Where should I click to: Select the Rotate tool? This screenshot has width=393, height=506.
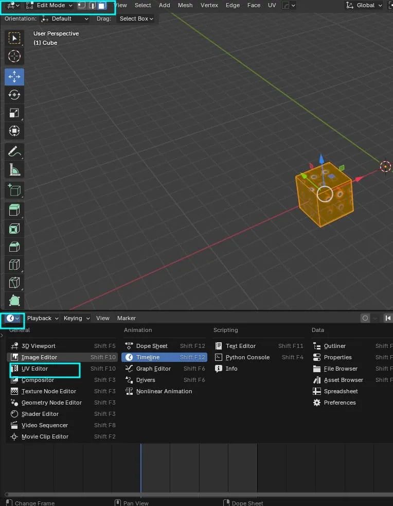(14, 95)
